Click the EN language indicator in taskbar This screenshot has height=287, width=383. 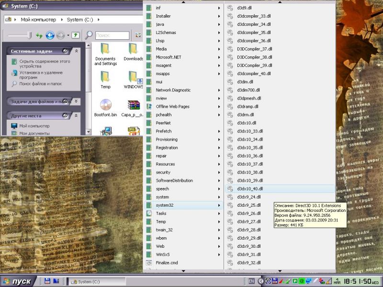(x=251, y=281)
